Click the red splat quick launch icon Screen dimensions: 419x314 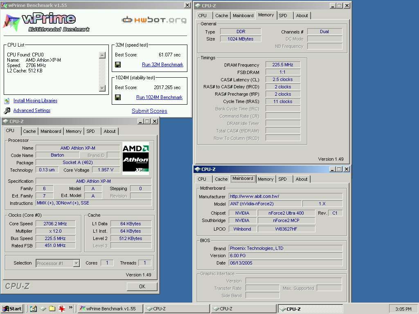pos(62,309)
